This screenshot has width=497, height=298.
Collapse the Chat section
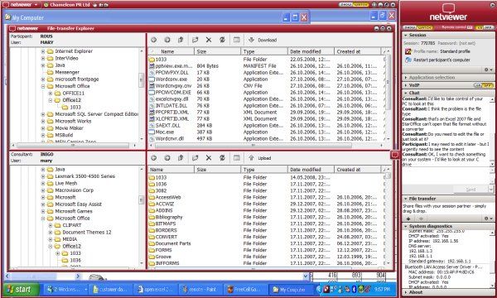[406, 93]
